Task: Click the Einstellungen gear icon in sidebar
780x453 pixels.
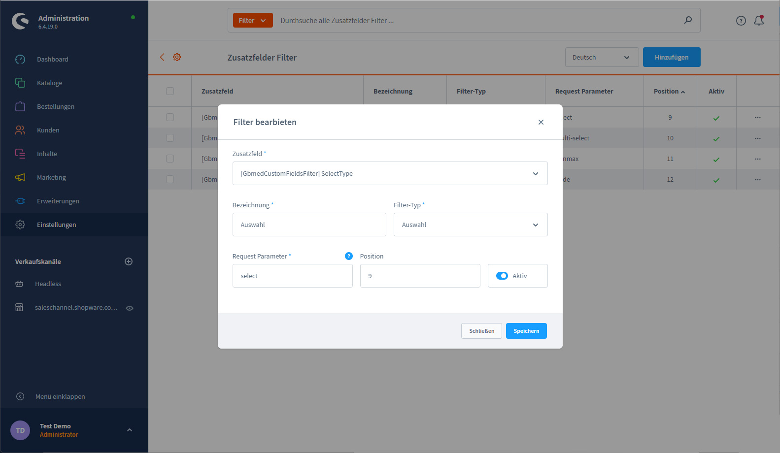Action: (x=20, y=225)
